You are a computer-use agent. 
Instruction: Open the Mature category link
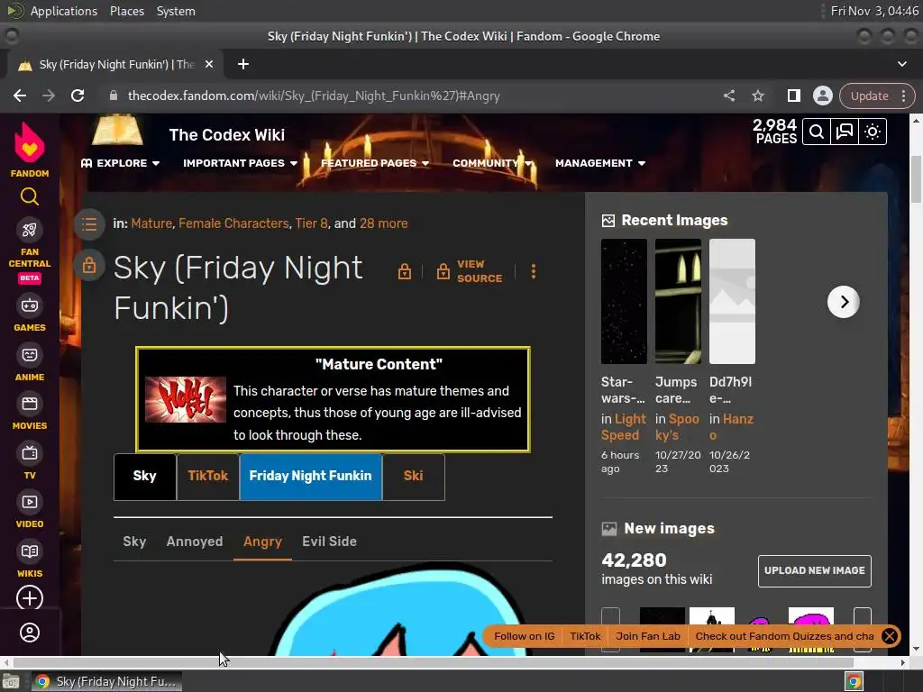151,223
